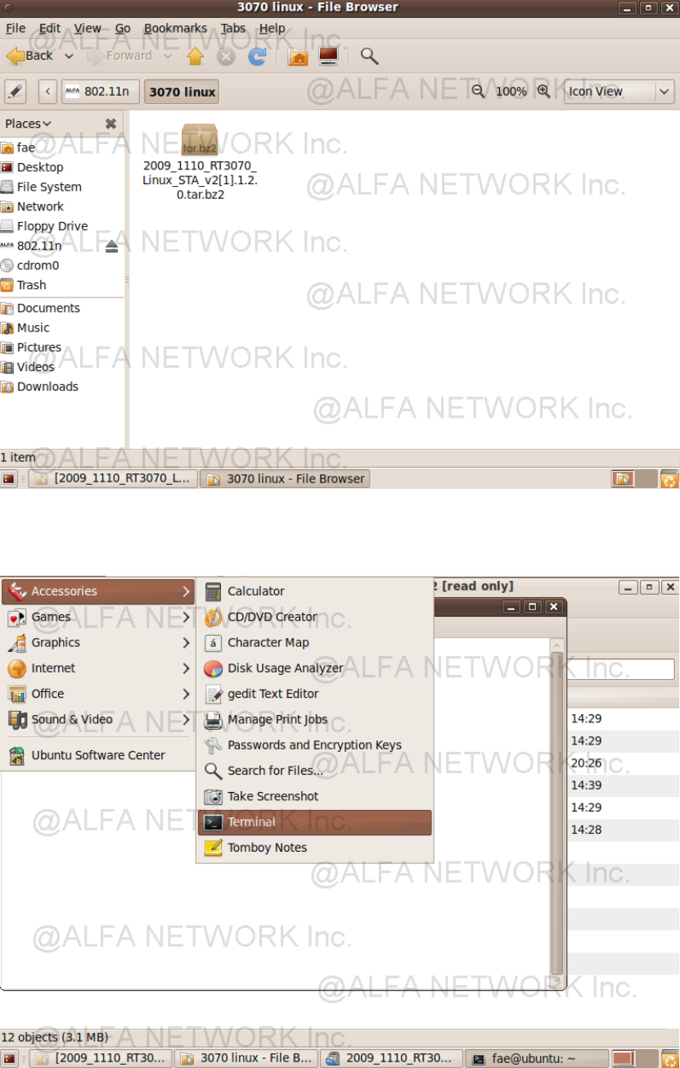Open the File menu

16,28
